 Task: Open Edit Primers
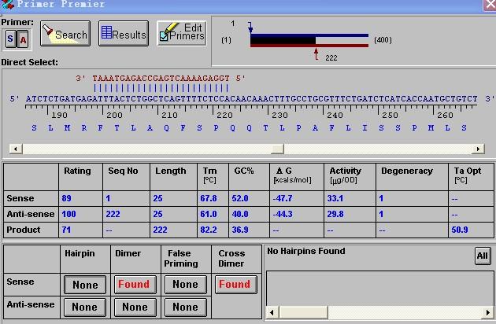(182, 33)
